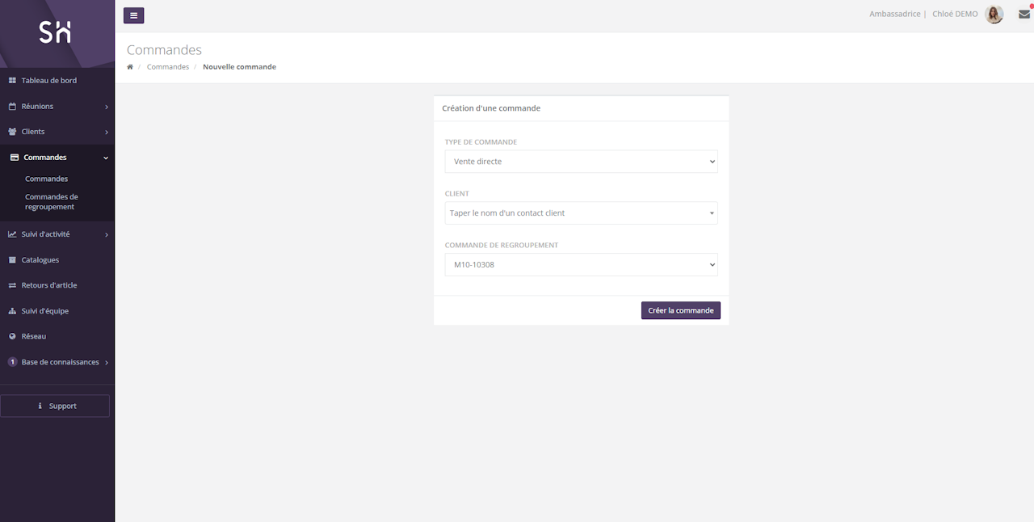This screenshot has height=522, width=1034.
Task: Open Tableau de bord from sidebar
Action: [x=48, y=81]
